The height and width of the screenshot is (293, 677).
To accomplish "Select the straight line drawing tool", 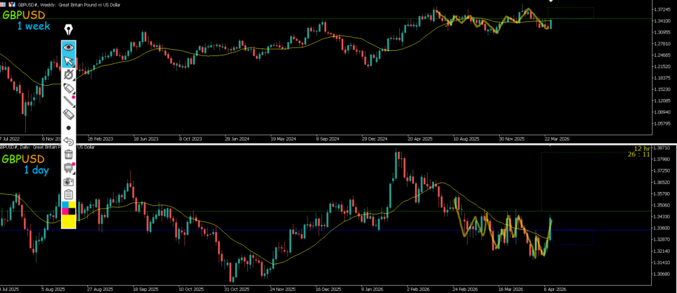I will point(69,102).
